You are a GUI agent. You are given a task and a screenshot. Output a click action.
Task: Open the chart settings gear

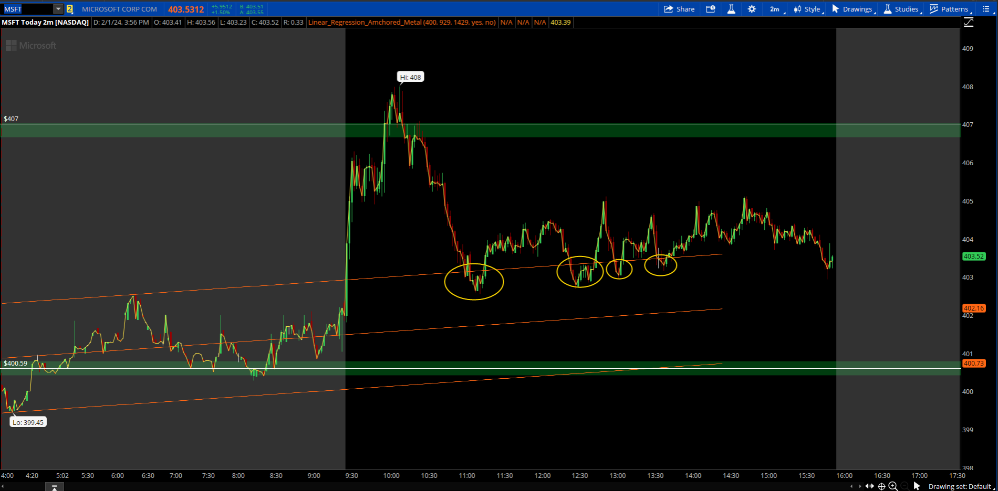point(752,9)
